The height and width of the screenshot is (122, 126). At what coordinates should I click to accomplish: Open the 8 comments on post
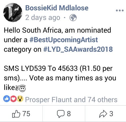click(64, 114)
